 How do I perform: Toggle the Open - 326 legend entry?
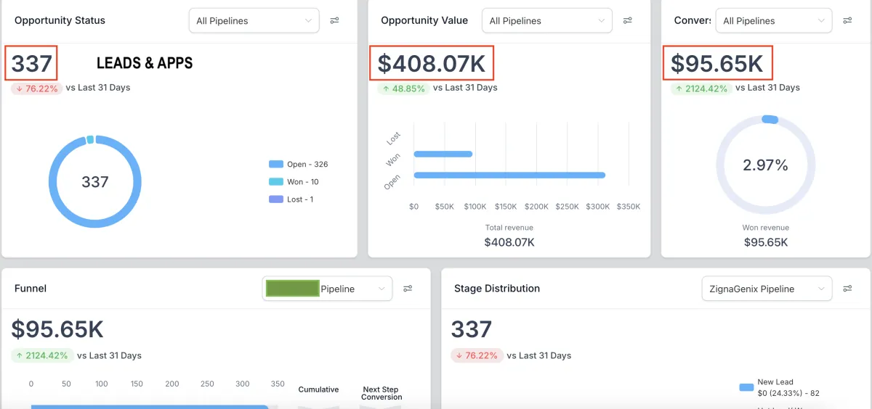[299, 164]
